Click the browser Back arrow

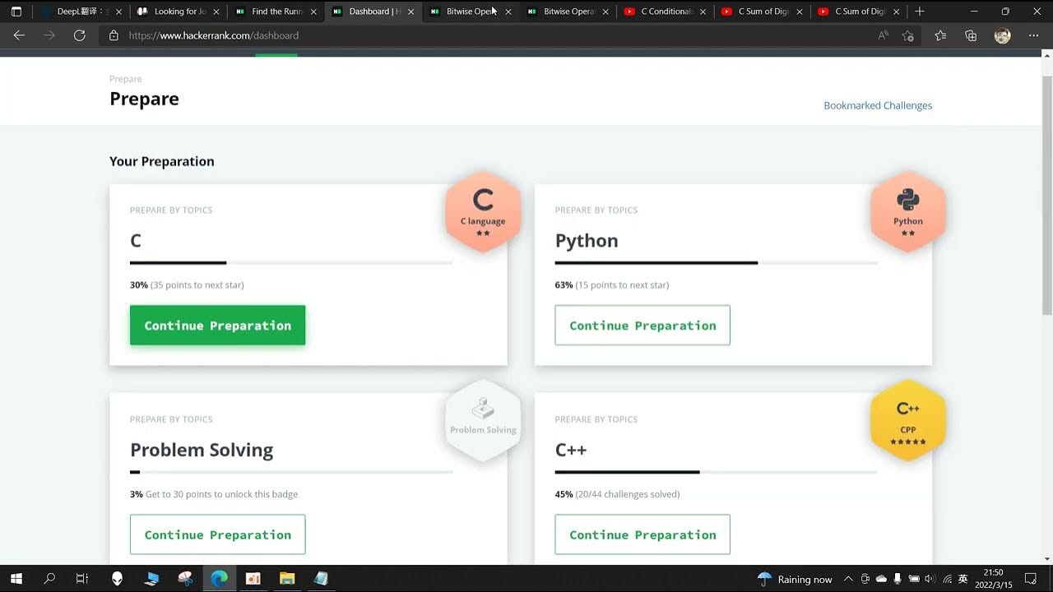[x=19, y=35]
